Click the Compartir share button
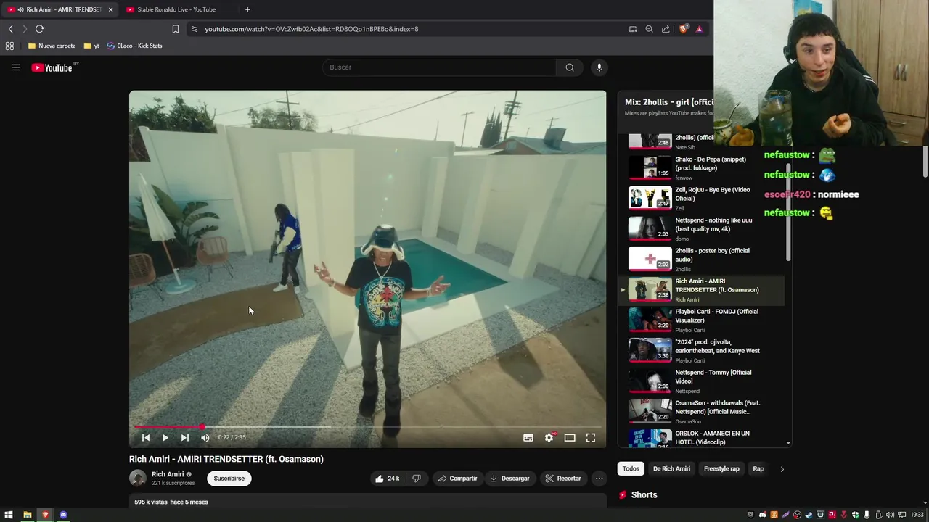Screen dimensions: 929x522 click(457, 478)
